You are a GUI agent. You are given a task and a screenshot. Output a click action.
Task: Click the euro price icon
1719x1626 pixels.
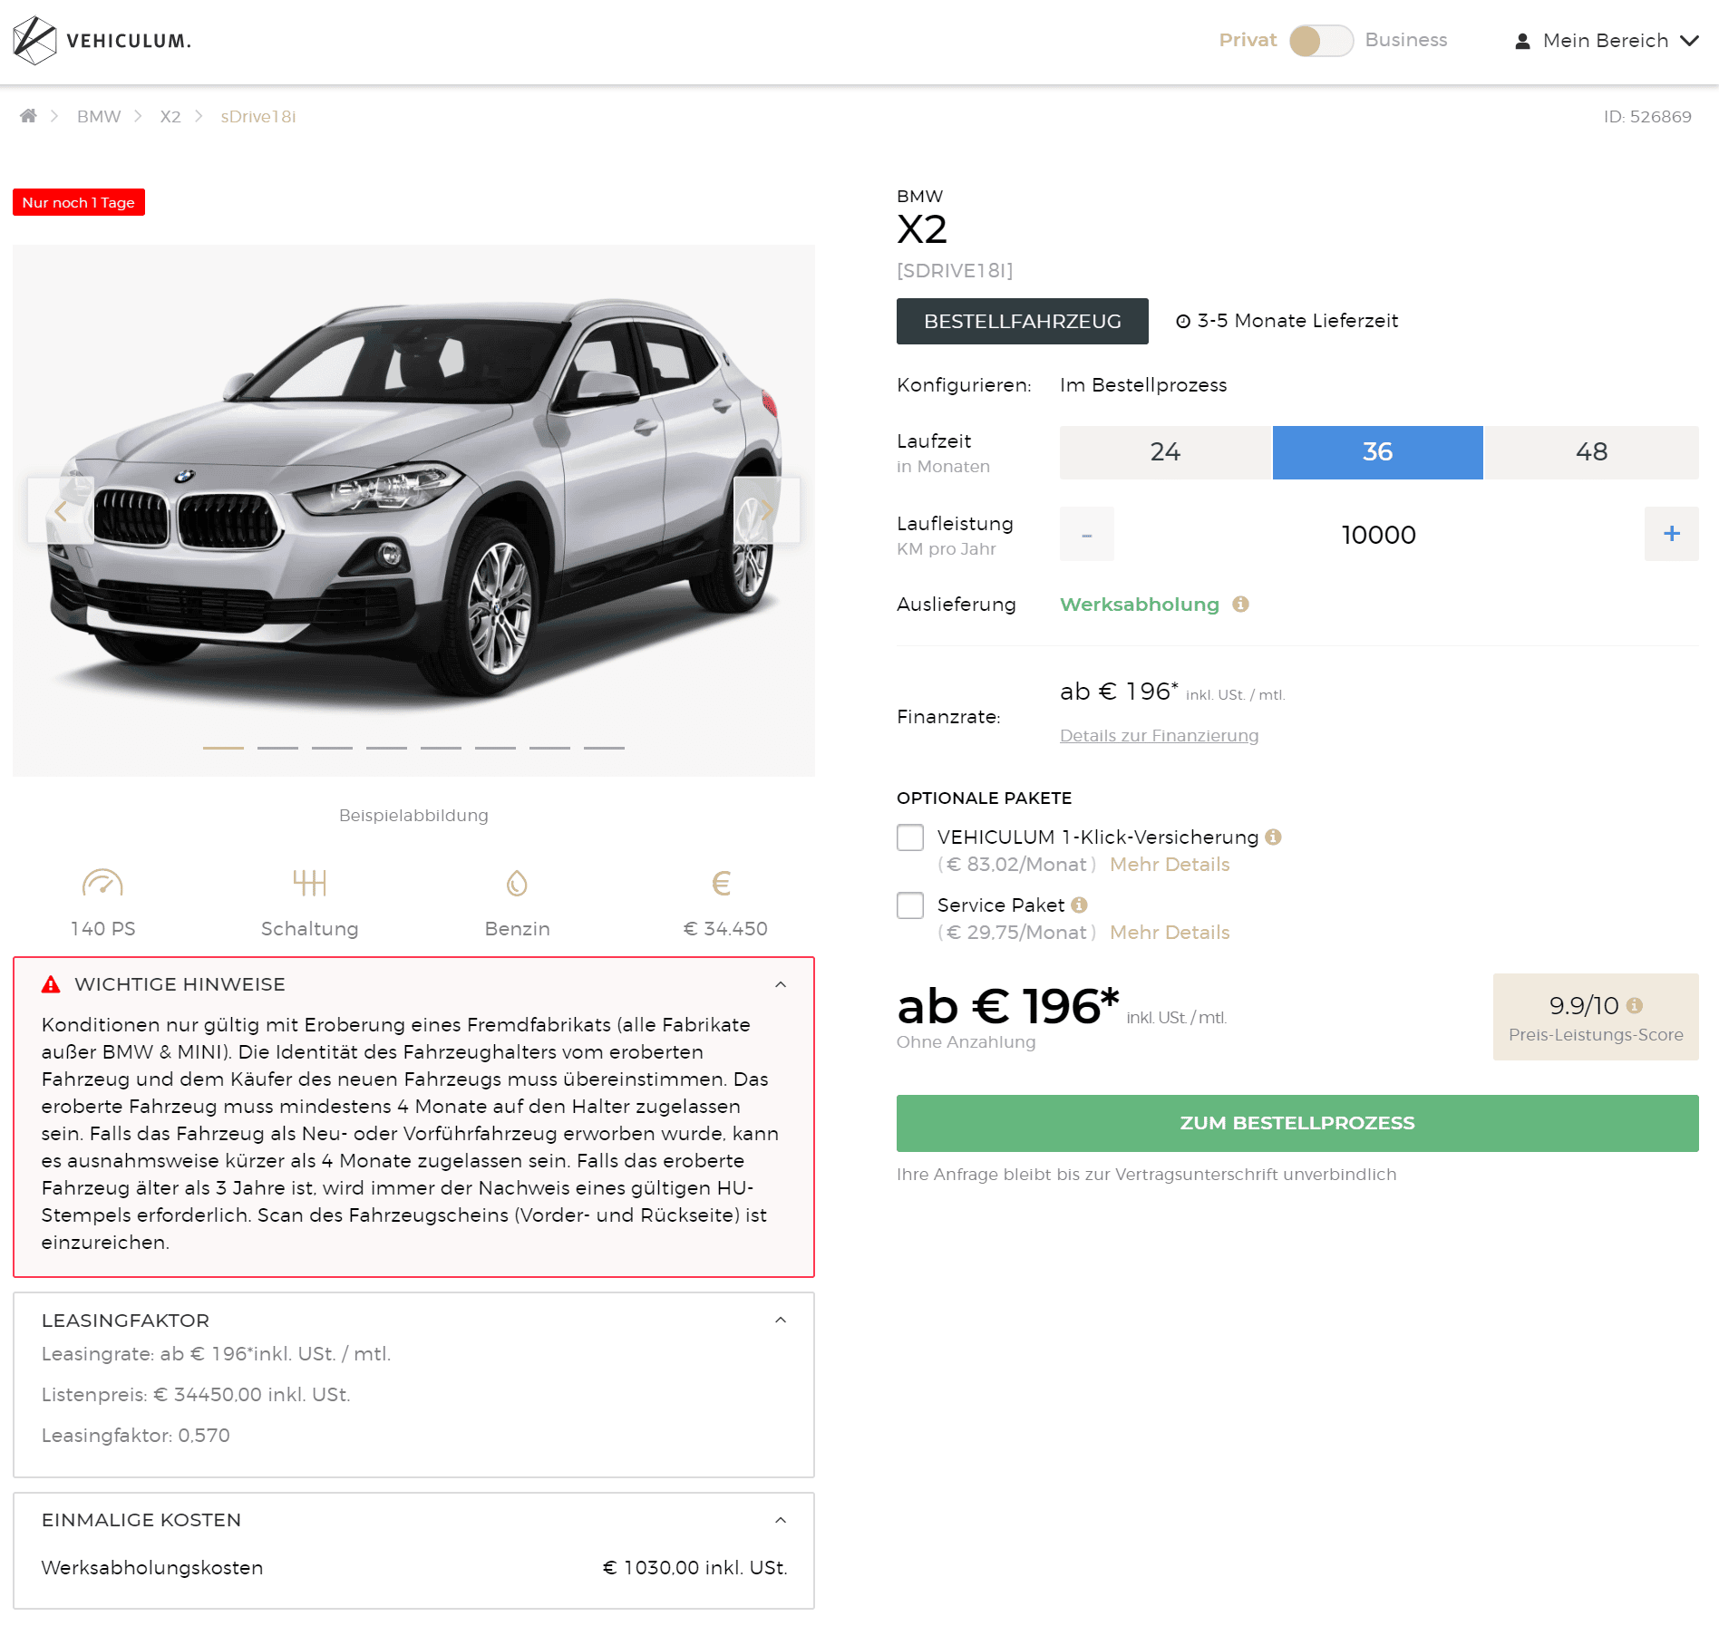point(722,882)
